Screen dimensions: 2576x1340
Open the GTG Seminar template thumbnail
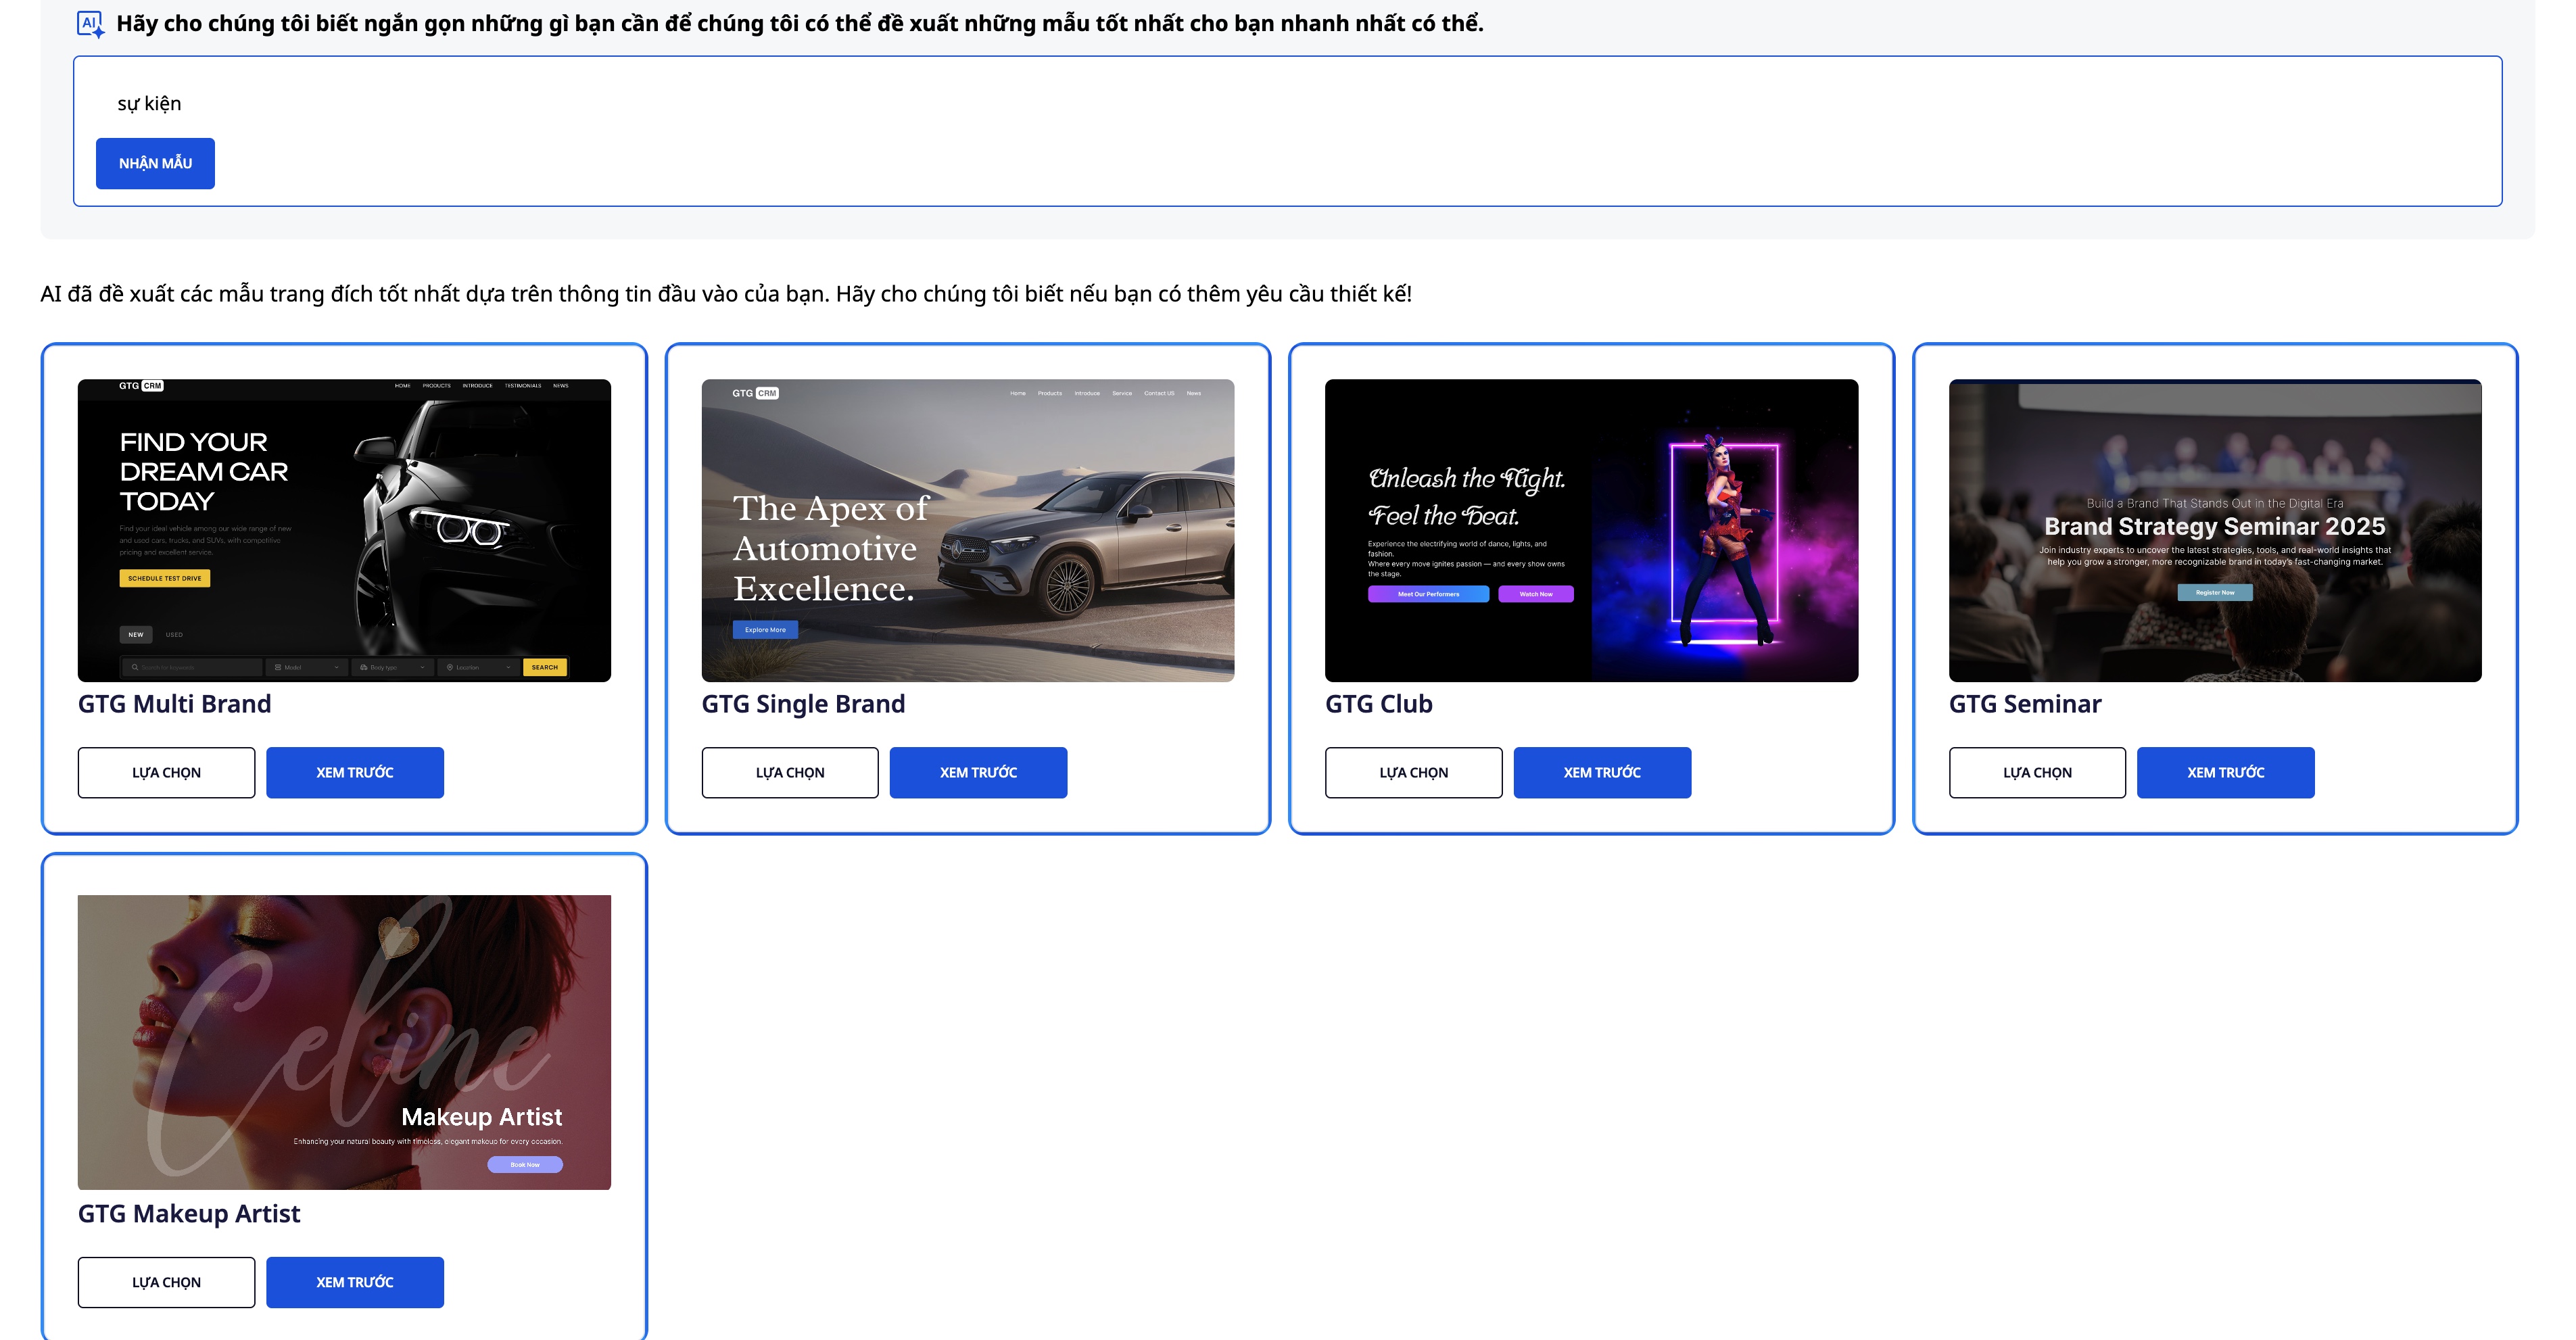point(2214,530)
